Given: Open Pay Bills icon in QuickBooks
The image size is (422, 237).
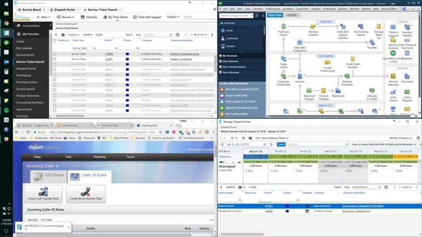Looking at the screenshot, I should [x=372, y=42].
